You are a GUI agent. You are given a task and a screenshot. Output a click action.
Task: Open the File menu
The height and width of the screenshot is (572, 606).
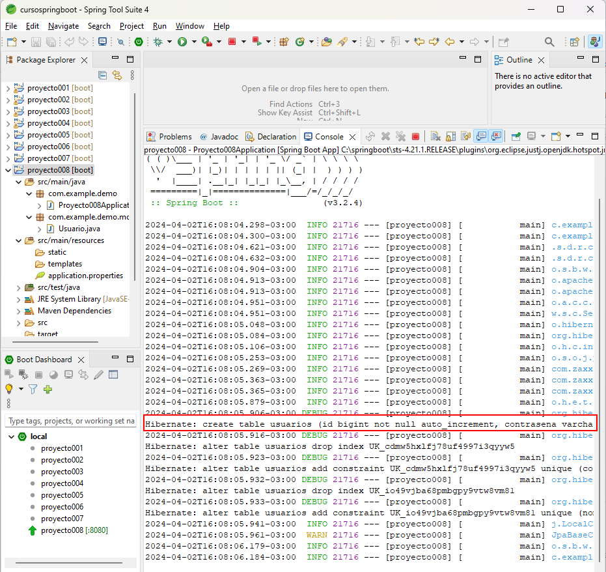[11, 26]
